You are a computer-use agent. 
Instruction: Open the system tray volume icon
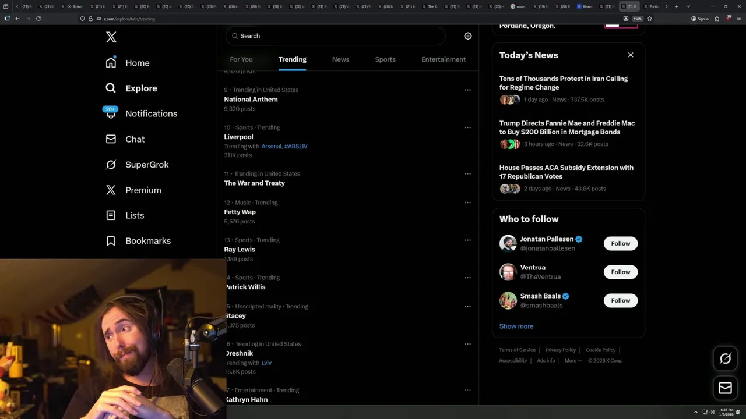(x=712, y=412)
